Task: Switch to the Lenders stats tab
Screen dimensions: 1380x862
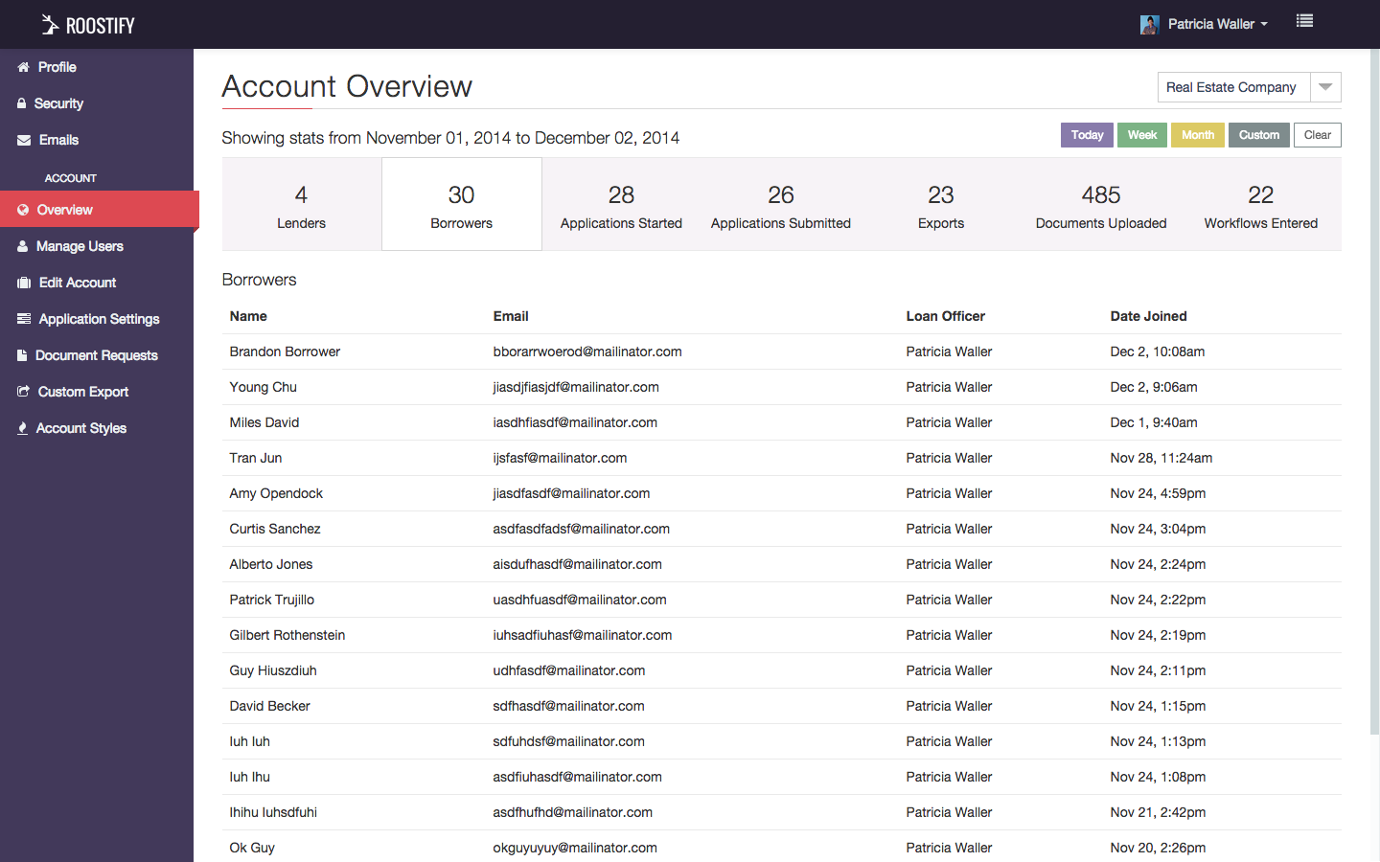Action: (301, 204)
